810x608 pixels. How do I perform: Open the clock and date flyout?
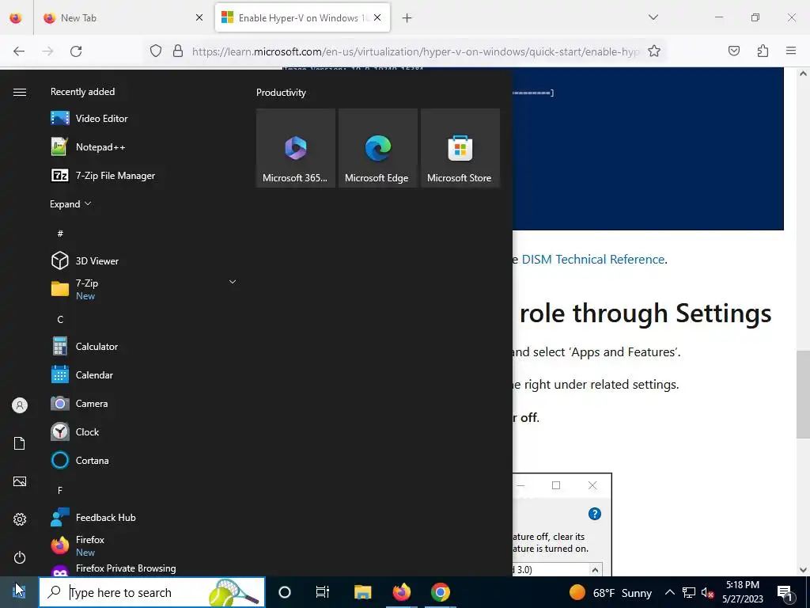pyautogui.click(x=743, y=592)
